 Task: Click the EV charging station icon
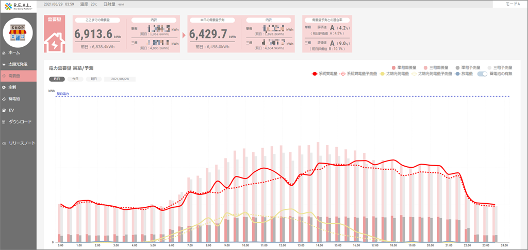click(4, 110)
